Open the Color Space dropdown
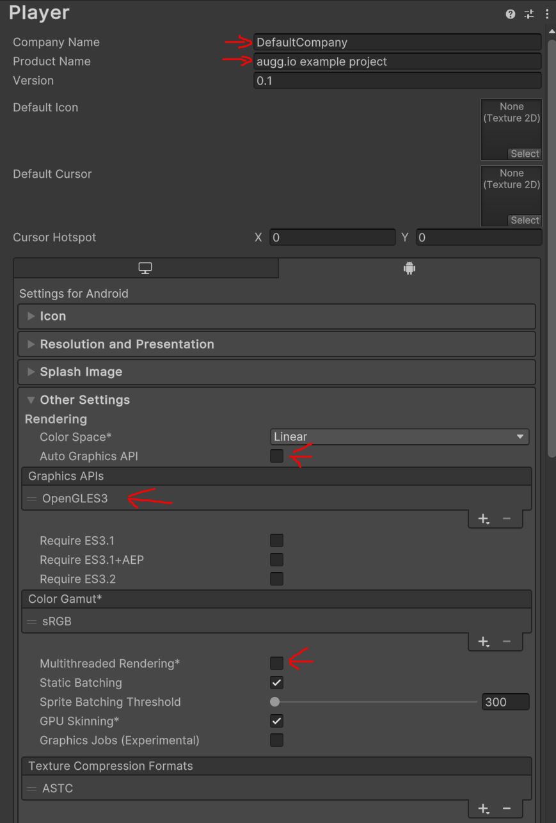Screen dimensions: 556x823 [x=399, y=437]
